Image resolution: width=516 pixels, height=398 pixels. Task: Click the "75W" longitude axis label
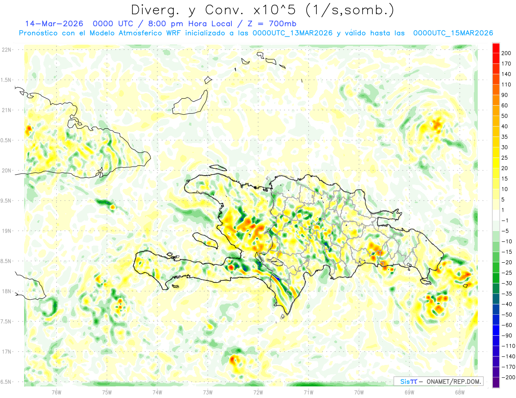pos(107,392)
